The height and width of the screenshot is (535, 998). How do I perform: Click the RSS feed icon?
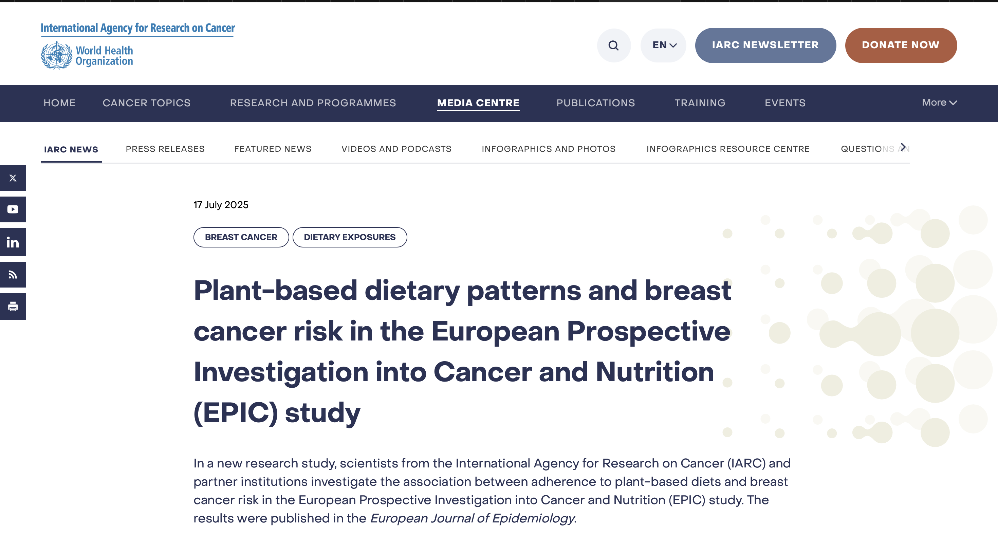13,275
